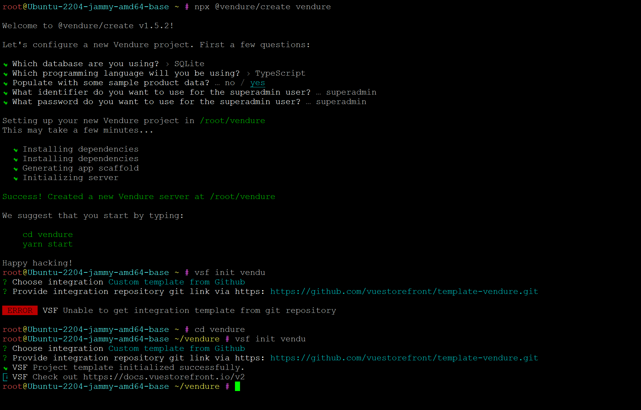Click the green terminal cursor block
Viewport: 641px width, 410px height.
[x=237, y=386]
